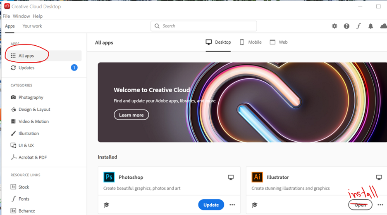
Task: Click the Illustrator app name text
Action: point(278,178)
